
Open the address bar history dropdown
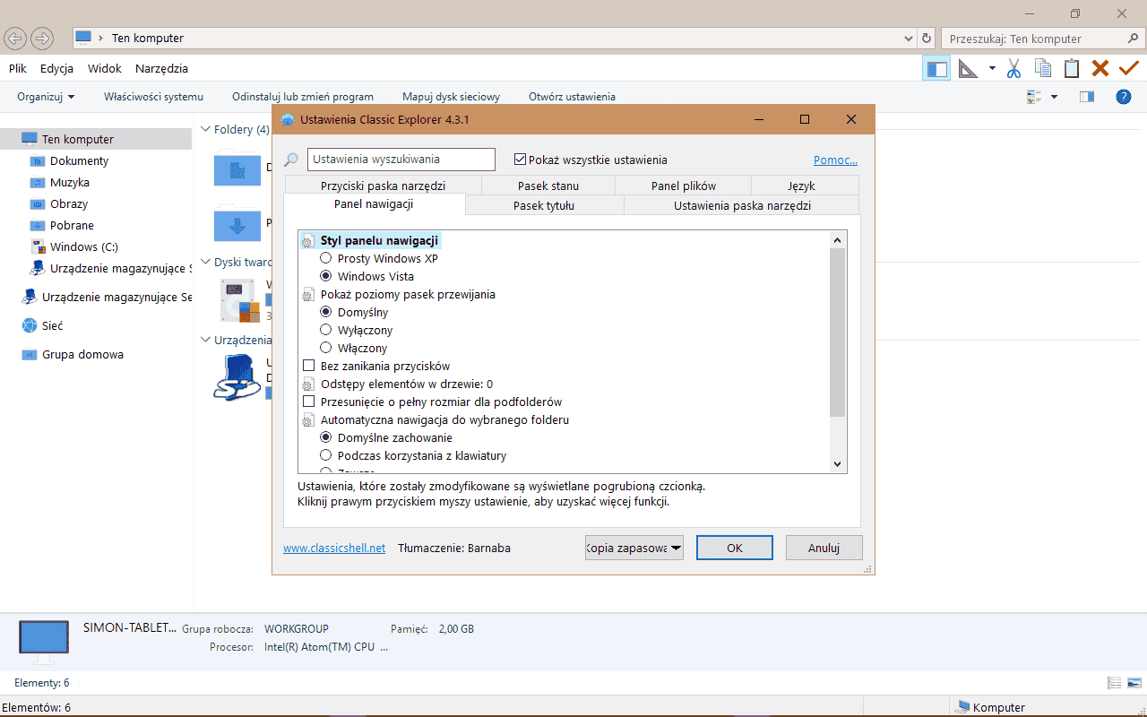pos(909,39)
